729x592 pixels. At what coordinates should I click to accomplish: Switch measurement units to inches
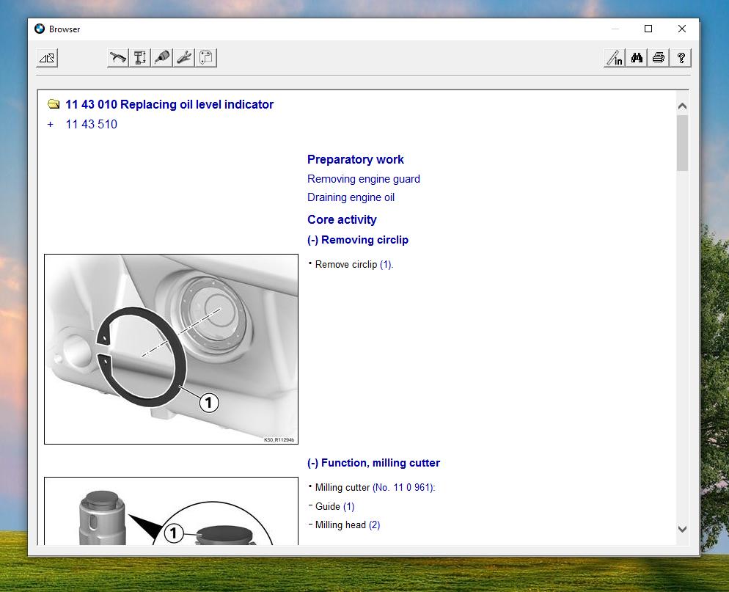(x=615, y=58)
